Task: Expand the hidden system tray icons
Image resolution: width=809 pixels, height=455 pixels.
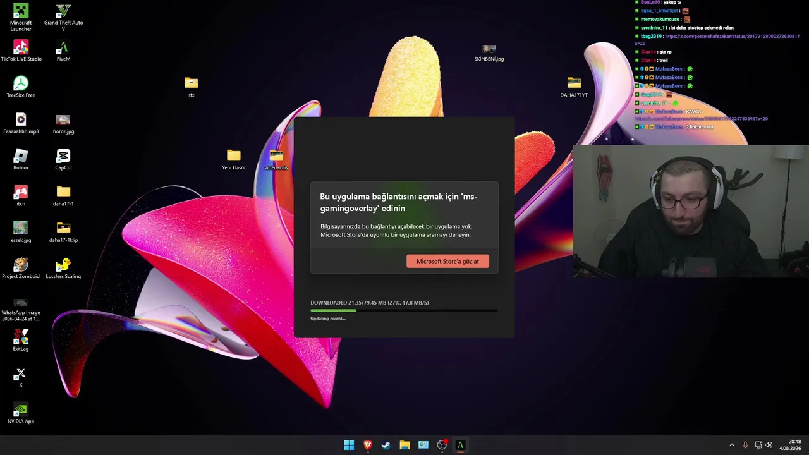Action: click(732, 445)
